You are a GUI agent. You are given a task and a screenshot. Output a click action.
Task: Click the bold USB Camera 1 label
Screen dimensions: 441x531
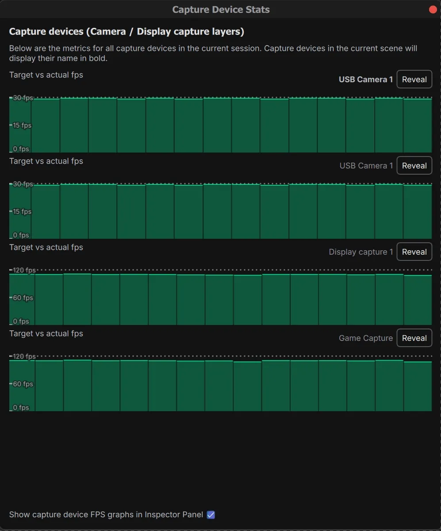[366, 80]
